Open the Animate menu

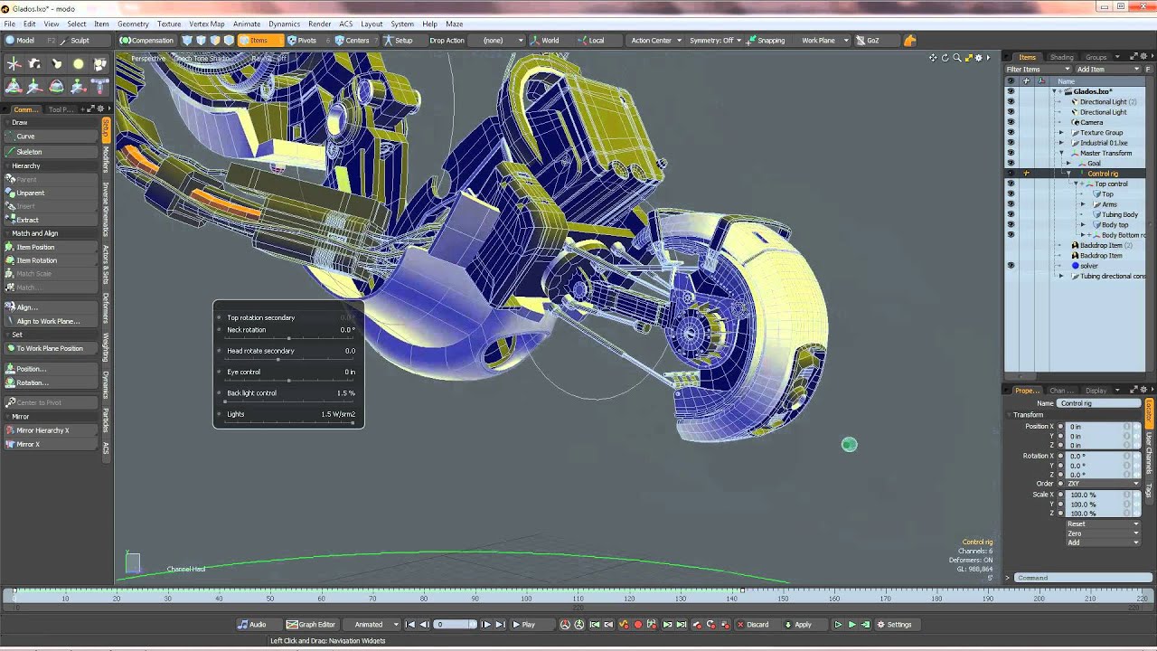246,24
